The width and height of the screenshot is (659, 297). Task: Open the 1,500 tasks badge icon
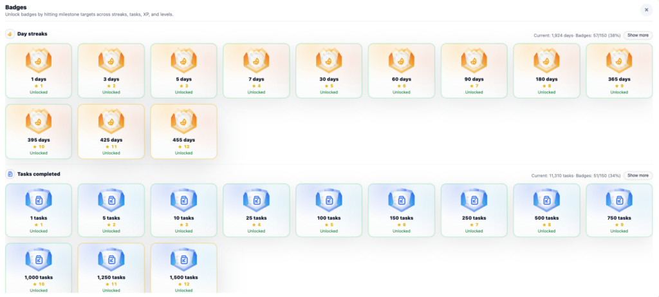coord(183,260)
